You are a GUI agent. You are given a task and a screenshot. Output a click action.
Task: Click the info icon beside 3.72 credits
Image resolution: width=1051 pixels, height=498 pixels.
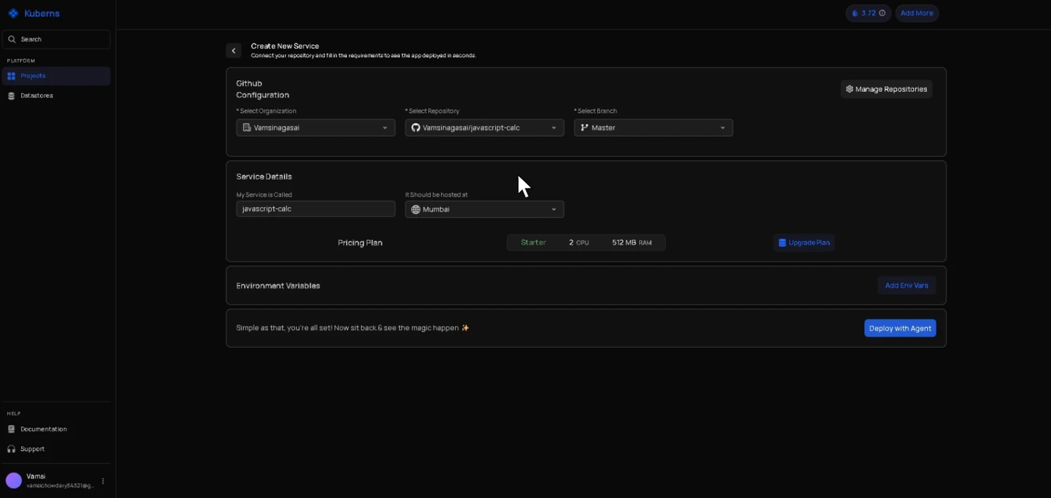[882, 13]
